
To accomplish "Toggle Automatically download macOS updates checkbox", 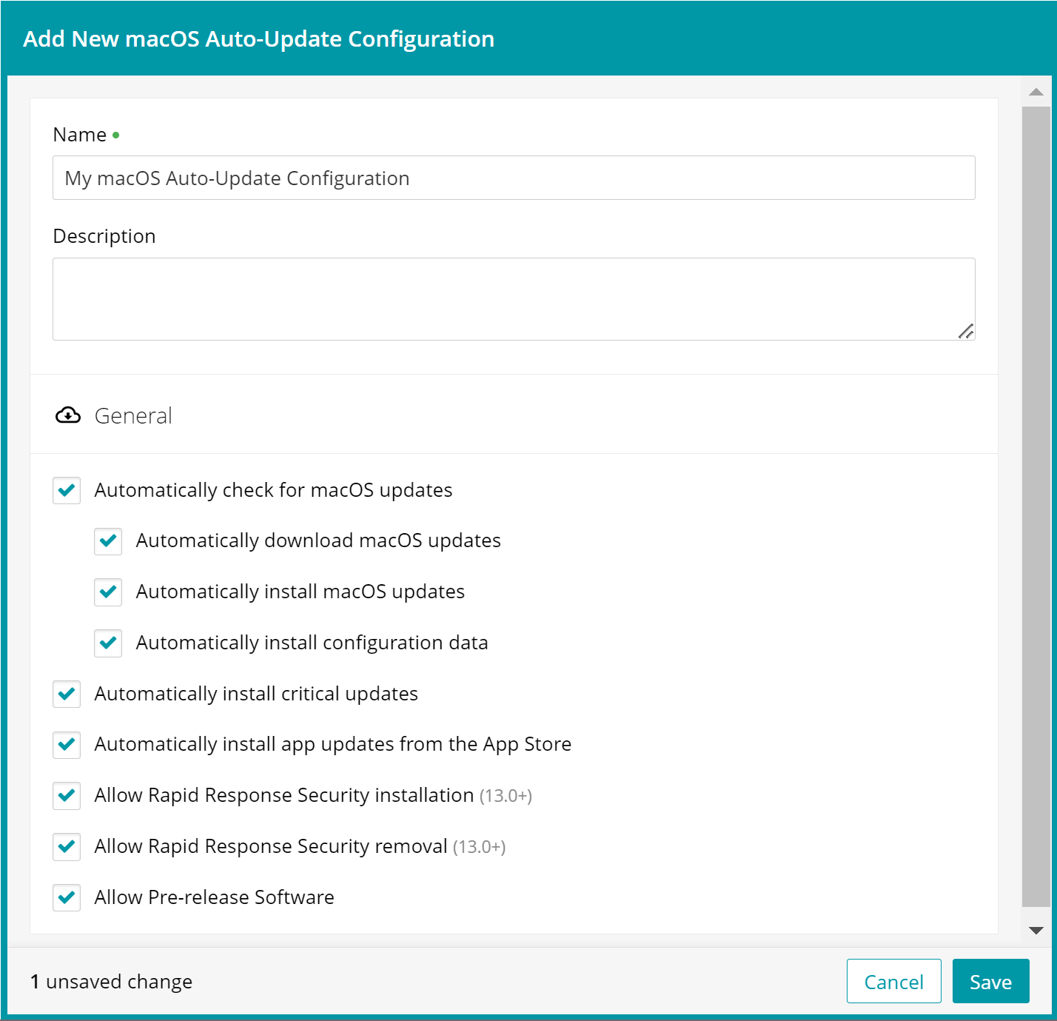I will (x=108, y=541).
